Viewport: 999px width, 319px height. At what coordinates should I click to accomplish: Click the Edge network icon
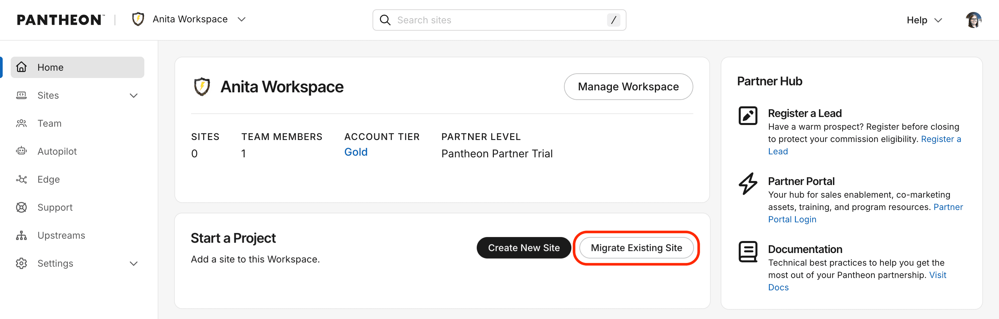coord(21,179)
